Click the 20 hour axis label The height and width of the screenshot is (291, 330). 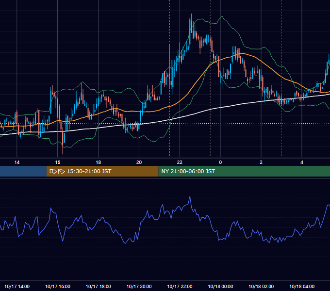[139, 162]
